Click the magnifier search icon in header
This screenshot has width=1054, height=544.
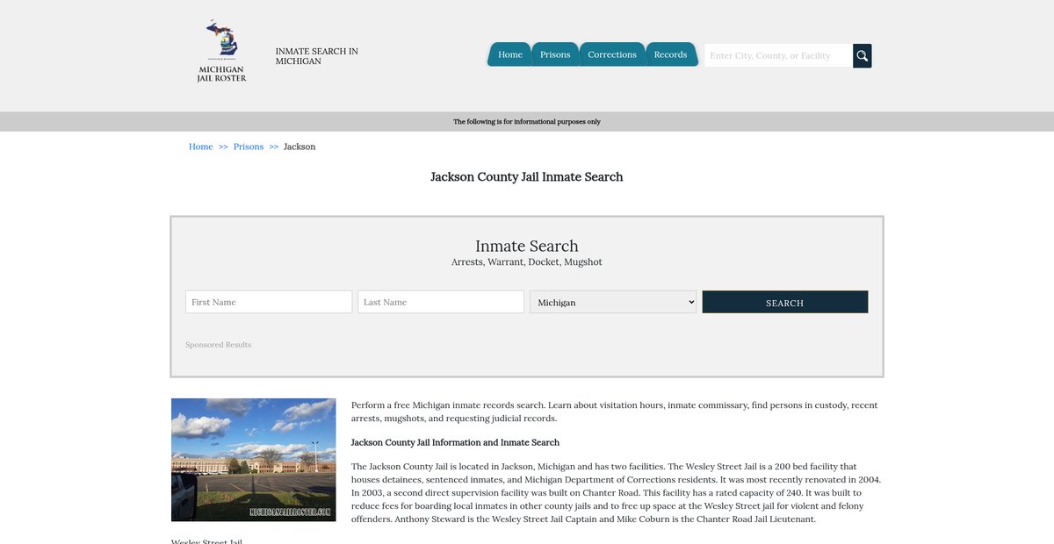pyautogui.click(x=863, y=55)
